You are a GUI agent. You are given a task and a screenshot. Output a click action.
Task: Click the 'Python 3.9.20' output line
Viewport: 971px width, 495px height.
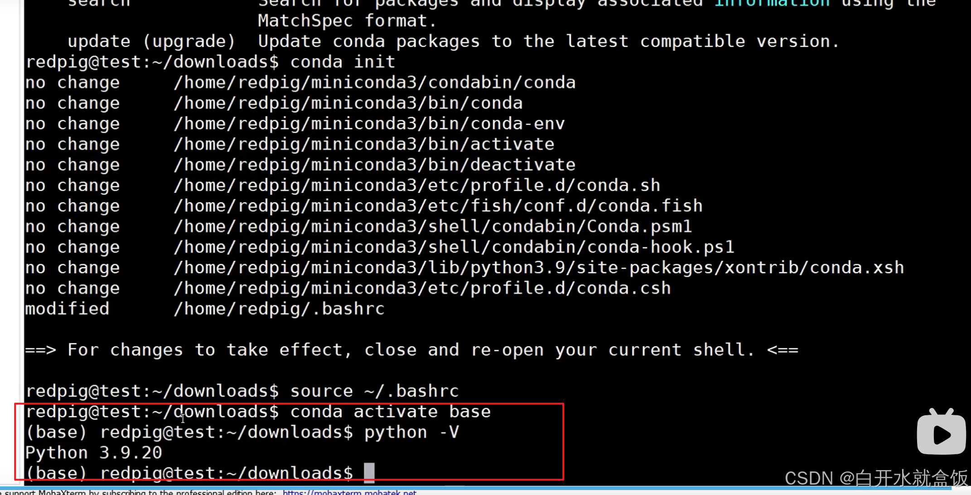pos(94,452)
